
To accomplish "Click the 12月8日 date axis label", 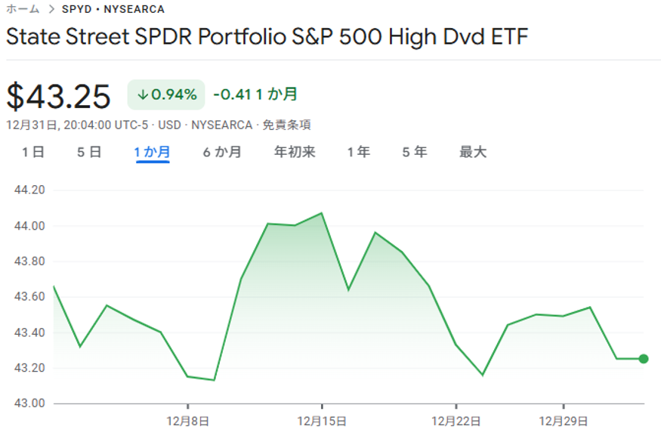I will [187, 419].
